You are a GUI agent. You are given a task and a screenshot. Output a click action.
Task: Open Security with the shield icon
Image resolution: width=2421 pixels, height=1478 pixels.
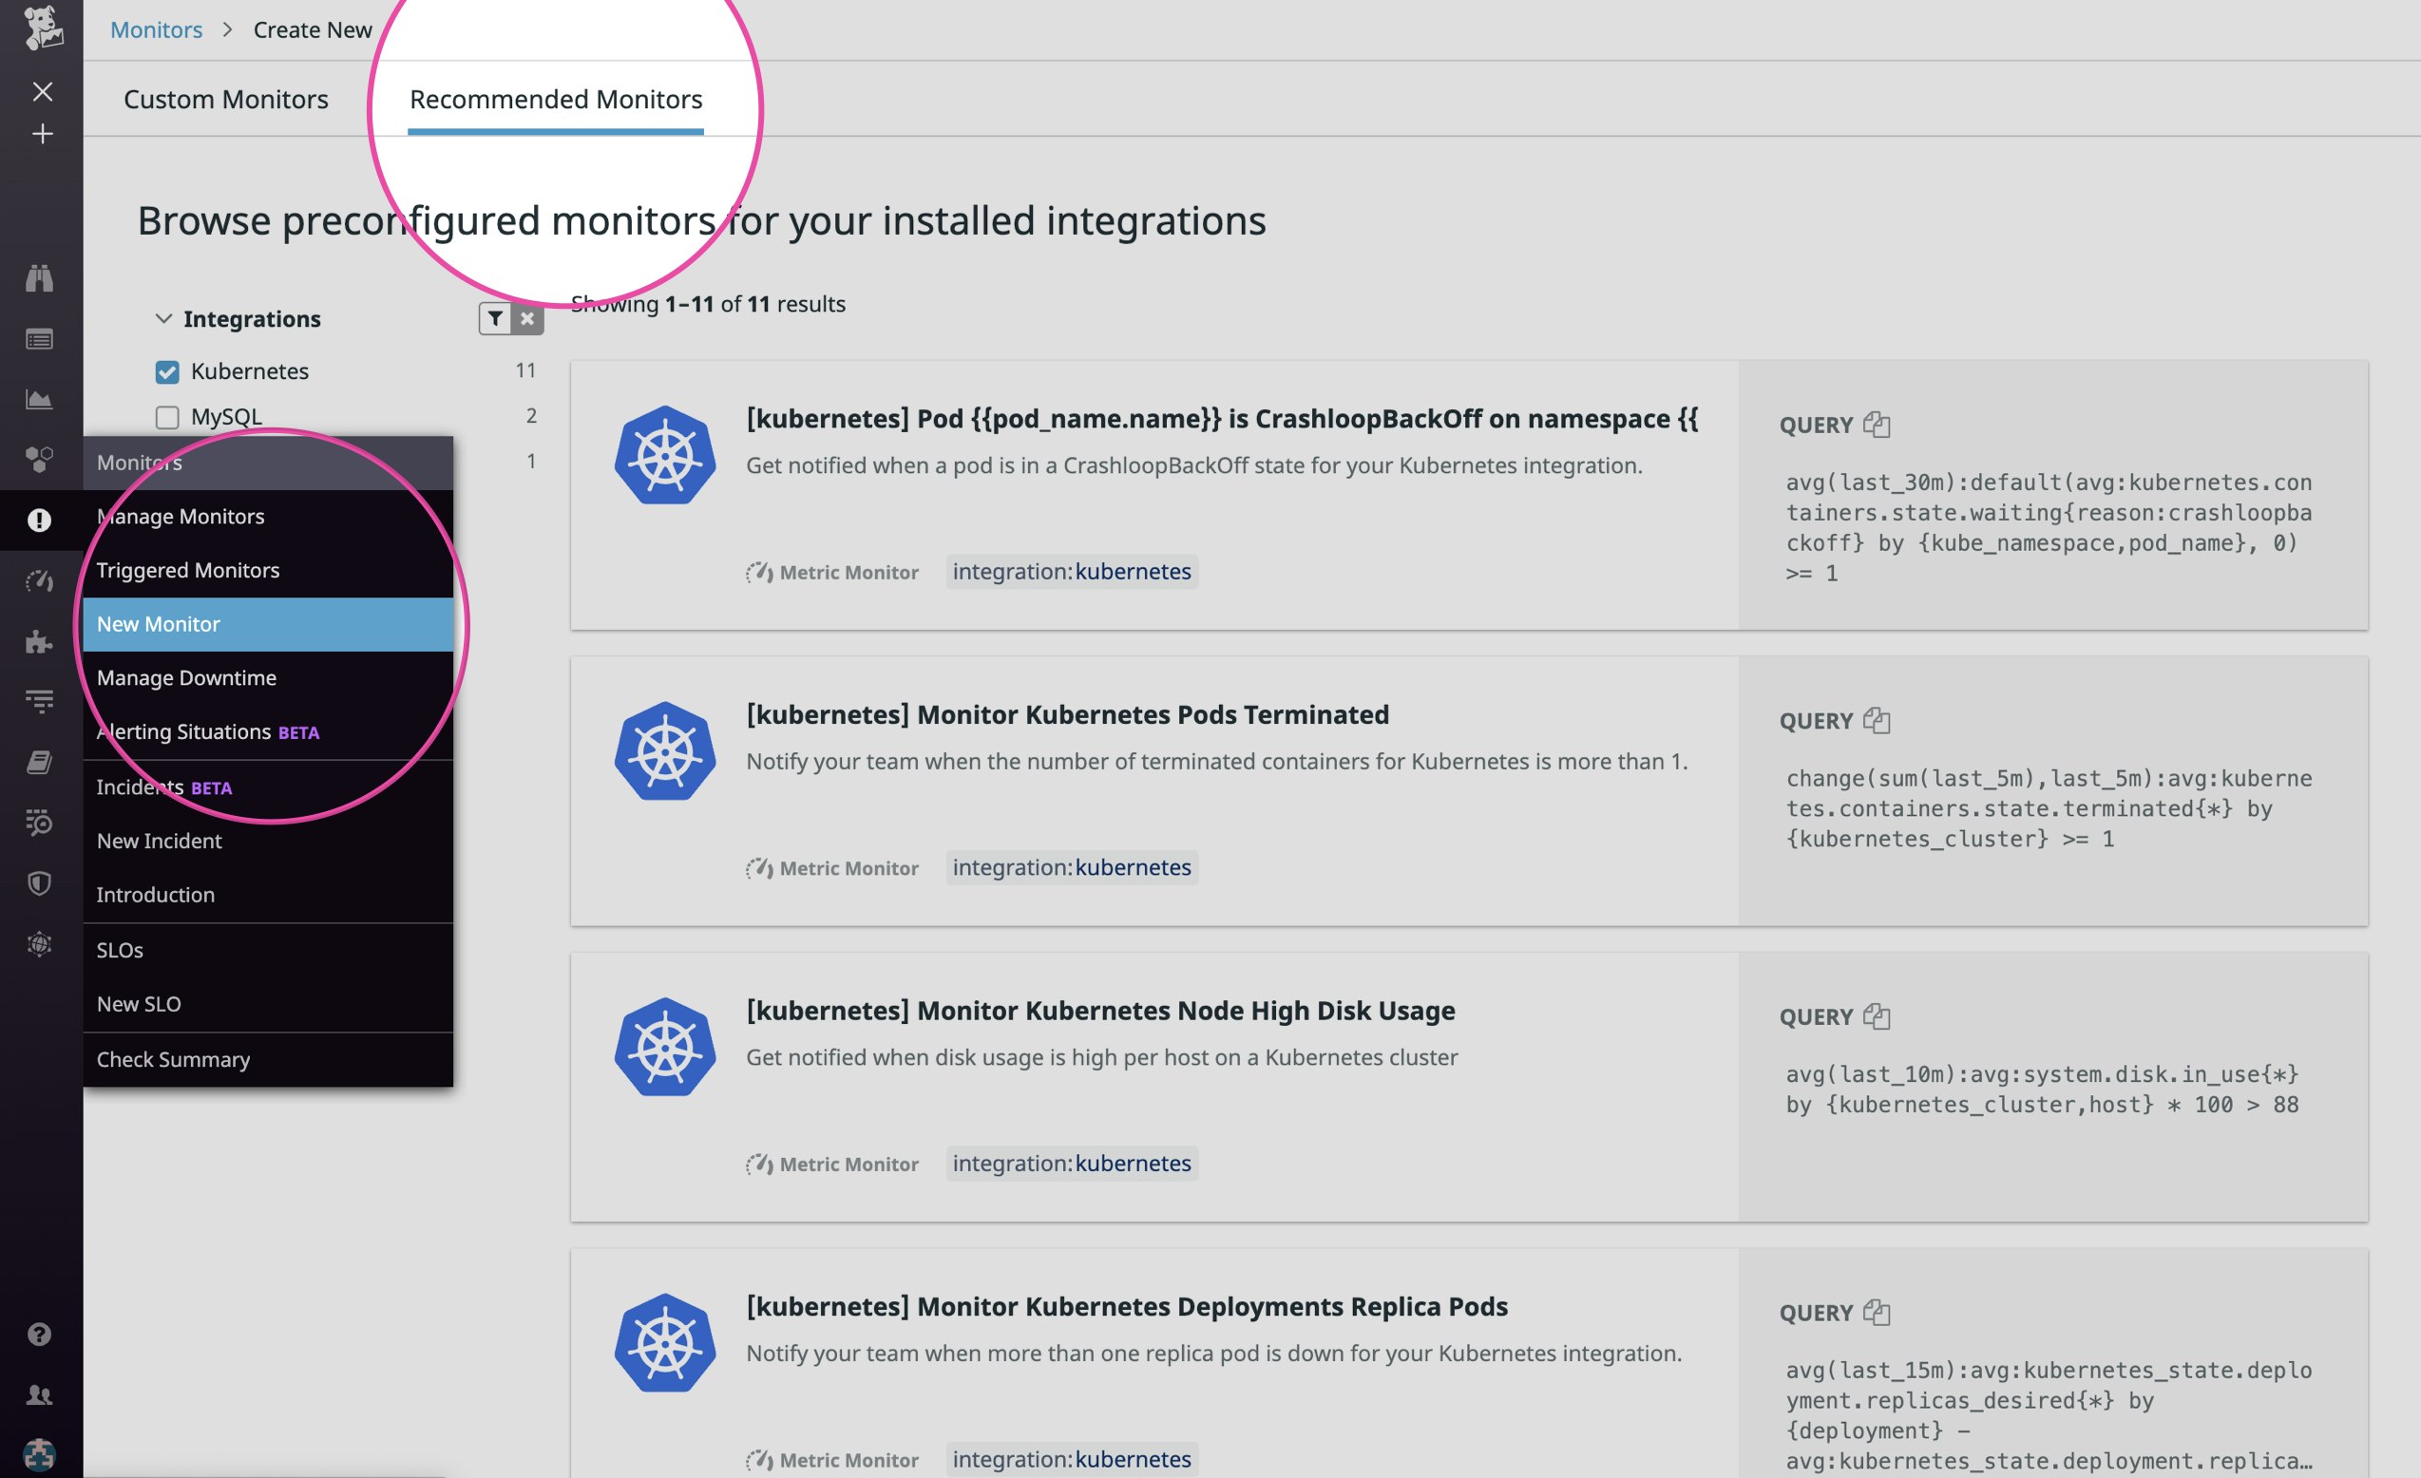pyautogui.click(x=40, y=883)
